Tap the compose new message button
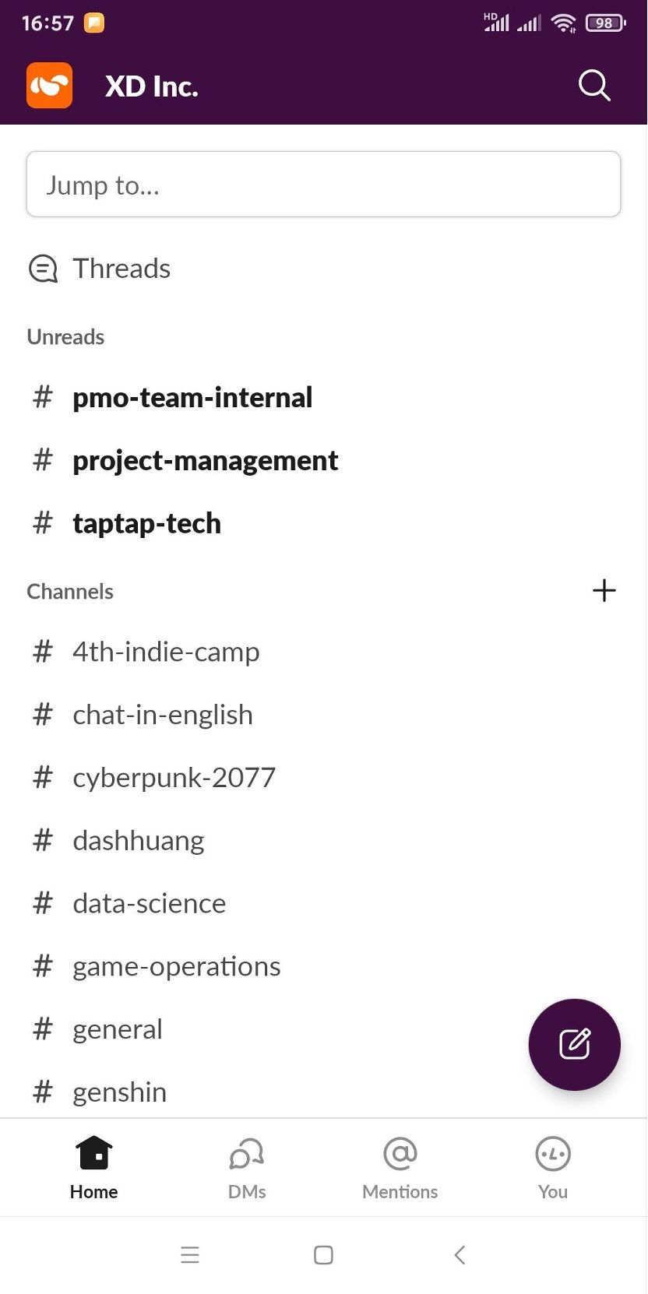 pos(574,1044)
